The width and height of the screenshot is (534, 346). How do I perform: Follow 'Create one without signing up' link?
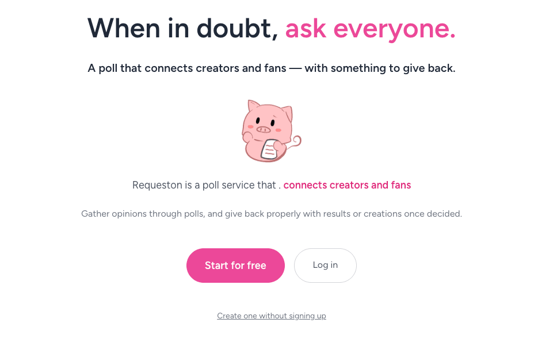tap(272, 316)
